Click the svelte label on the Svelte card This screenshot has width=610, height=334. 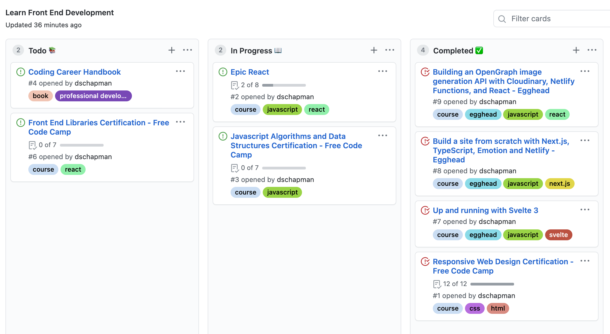click(558, 235)
